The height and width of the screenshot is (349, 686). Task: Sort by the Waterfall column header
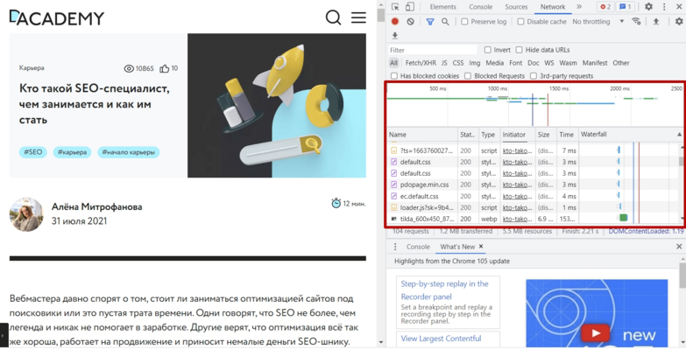point(631,135)
